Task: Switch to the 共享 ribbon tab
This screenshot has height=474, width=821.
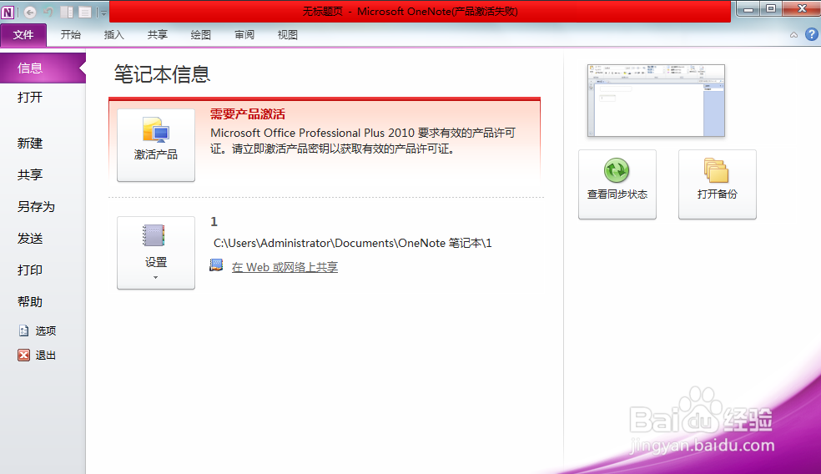Action: 157,35
